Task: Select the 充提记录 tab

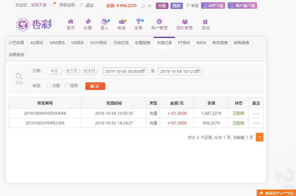Action: coord(164,43)
